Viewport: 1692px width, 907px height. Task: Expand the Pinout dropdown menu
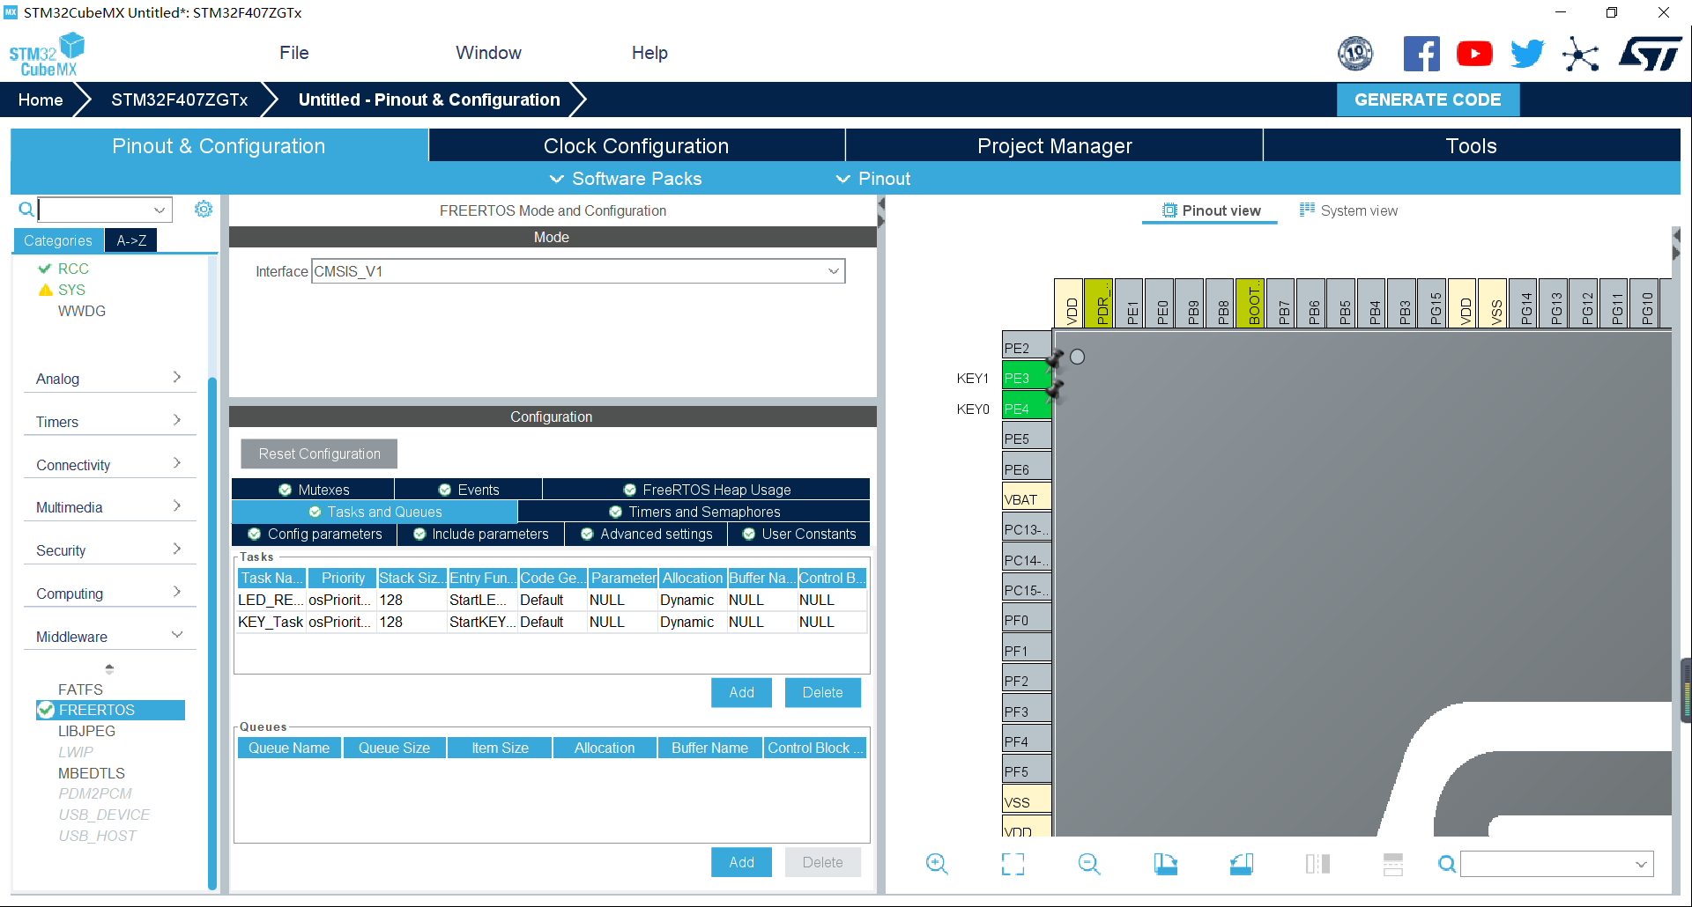(x=873, y=179)
